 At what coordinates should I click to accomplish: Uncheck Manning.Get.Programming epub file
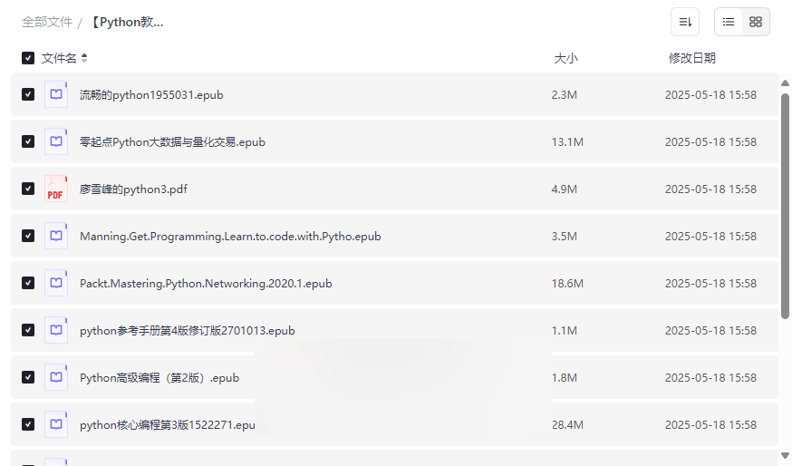[x=28, y=236]
